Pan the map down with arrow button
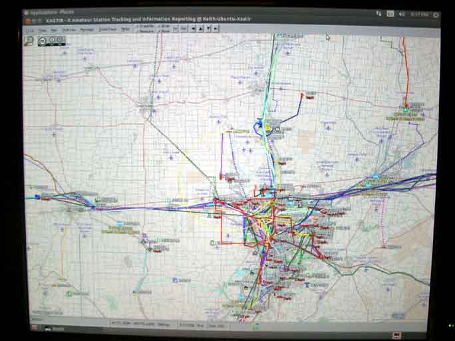The width and height of the screenshot is (455, 341). (x=208, y=29)
